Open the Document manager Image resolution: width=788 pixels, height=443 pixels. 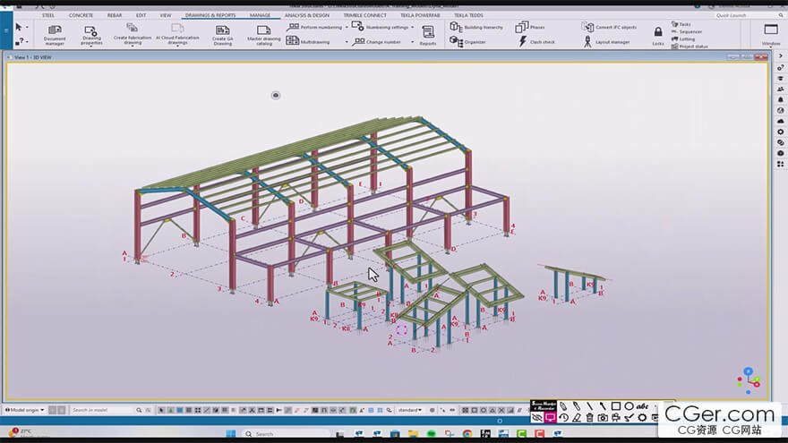coord(55,32)
